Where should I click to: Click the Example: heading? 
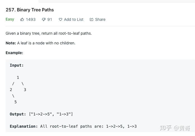[14, 53]
